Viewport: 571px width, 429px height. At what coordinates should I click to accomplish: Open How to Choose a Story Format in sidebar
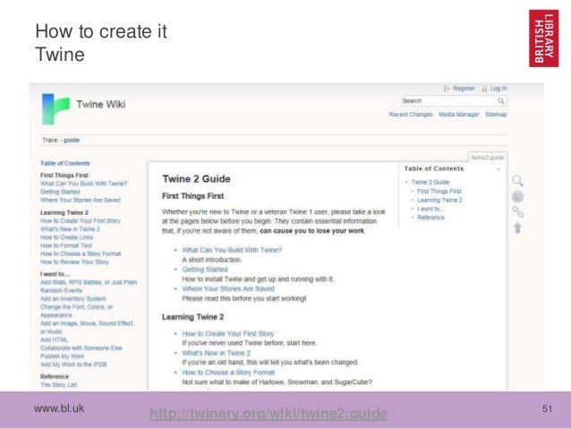pyautogui.click(x=81, y=253)
